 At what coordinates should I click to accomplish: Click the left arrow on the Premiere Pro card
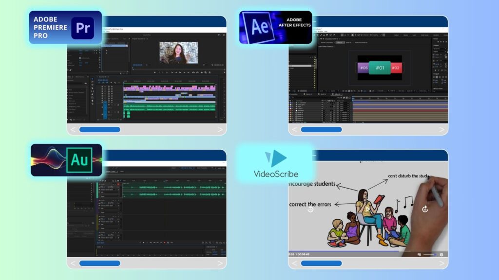[x=73, y=129]
